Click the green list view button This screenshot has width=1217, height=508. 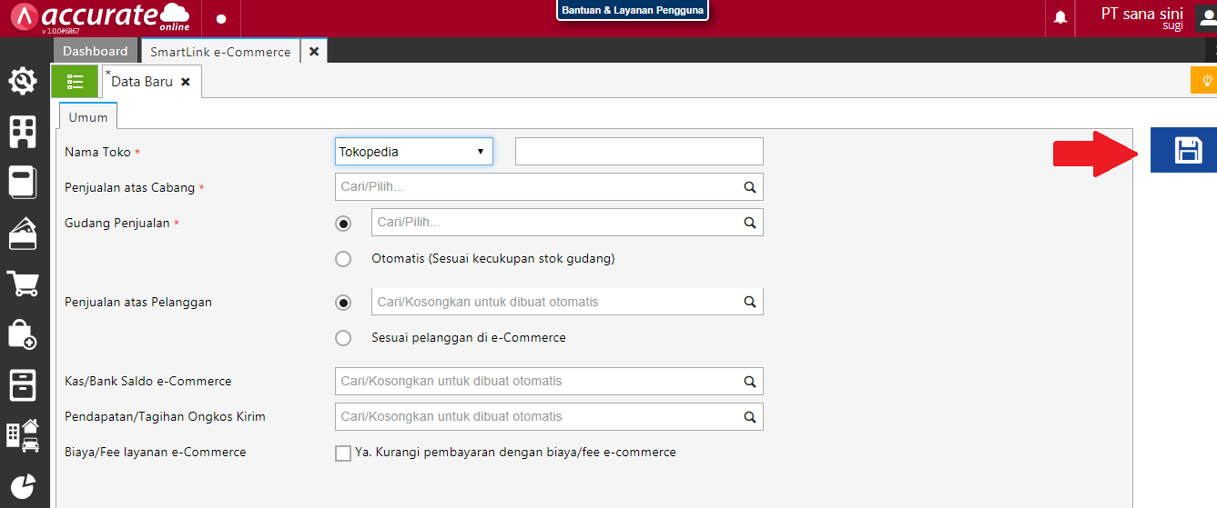[75, 82]
